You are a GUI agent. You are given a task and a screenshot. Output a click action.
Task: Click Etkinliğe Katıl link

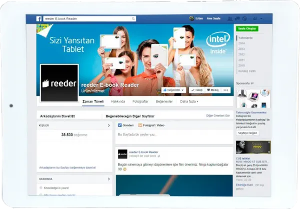click(x=244, y=185)
